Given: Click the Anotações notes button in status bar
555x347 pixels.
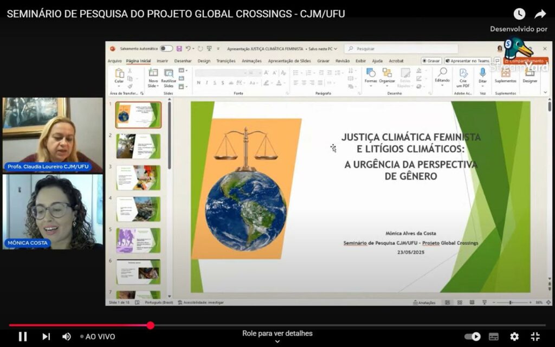Looking at the screenshot, I should coord(424,303).
